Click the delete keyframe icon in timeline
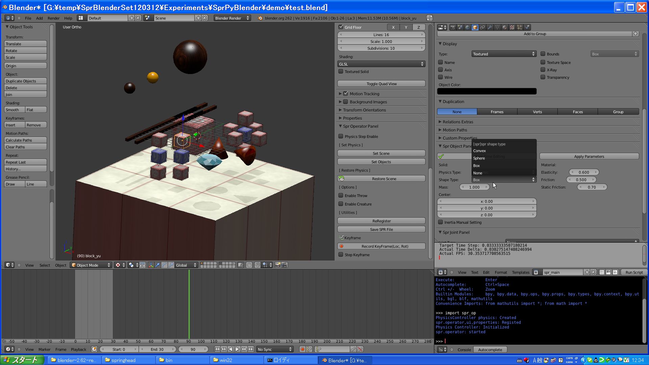The height and width of the screenshot is (365, 649). [360, 349]
